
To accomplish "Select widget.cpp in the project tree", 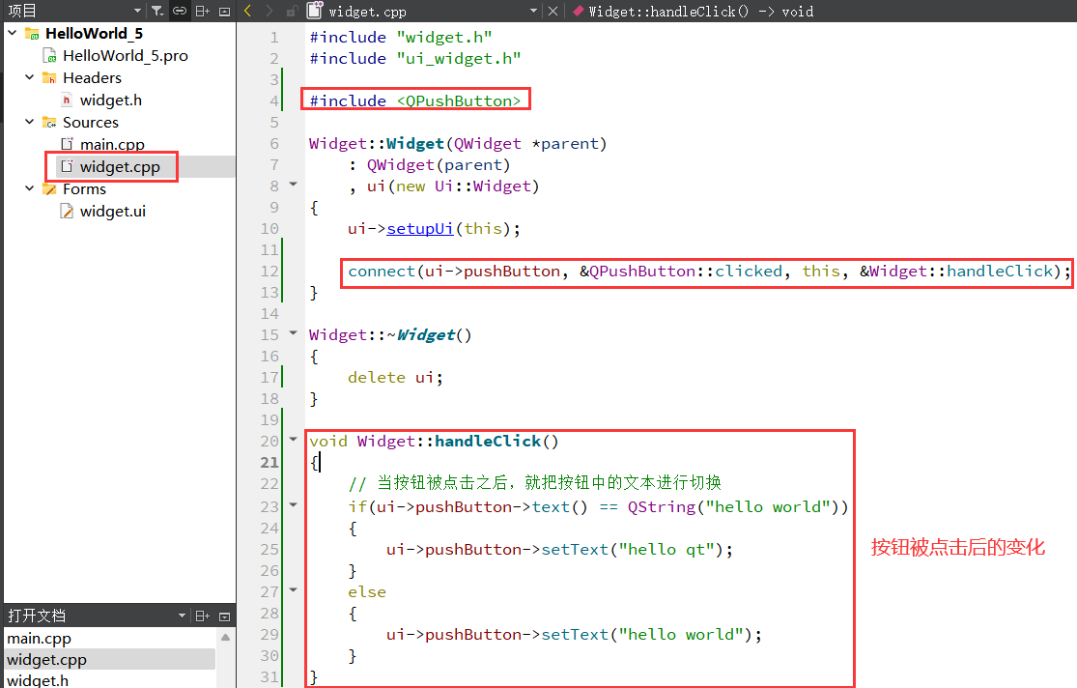I will tap(120, 166).
